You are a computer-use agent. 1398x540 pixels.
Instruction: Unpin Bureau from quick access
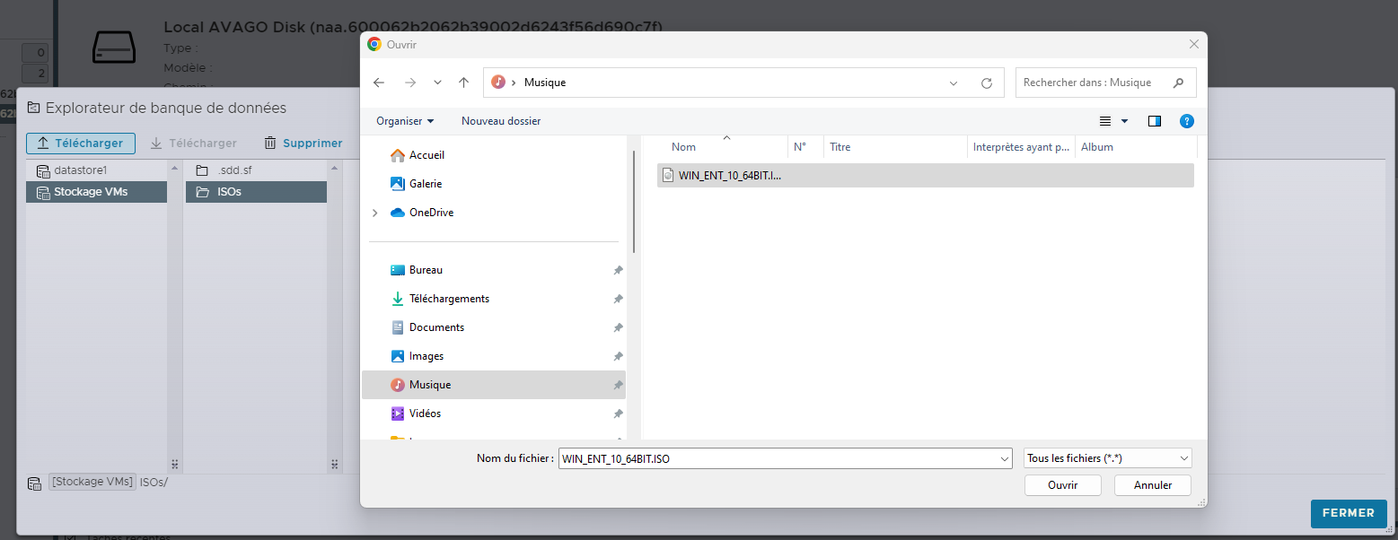pyautogui.click(x=618, y=270)
